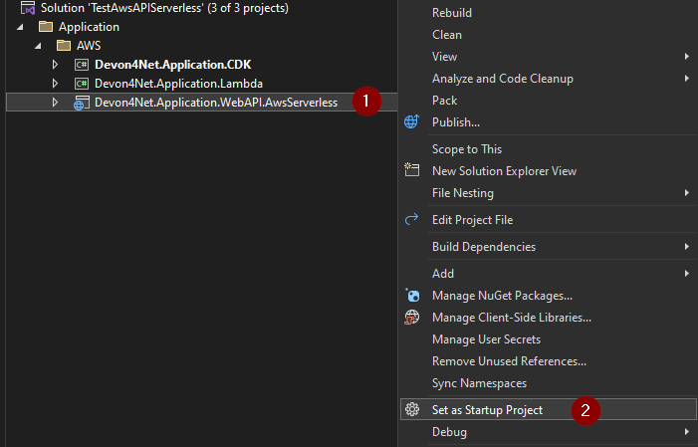The height and width of the screenshot is (447, 698).
Task: Click the solution icon beside TestAwsAPIServerless
Action: pyautogui.click(x=28, y=8)
